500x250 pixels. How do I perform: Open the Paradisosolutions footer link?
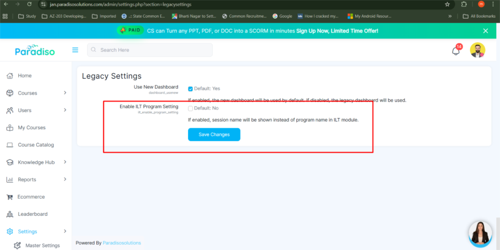click(122, 243)
